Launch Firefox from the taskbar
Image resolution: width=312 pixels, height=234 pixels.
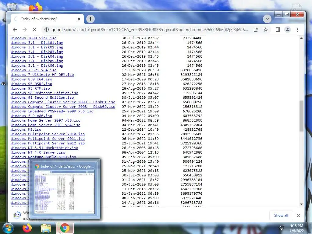coord(27,228)
